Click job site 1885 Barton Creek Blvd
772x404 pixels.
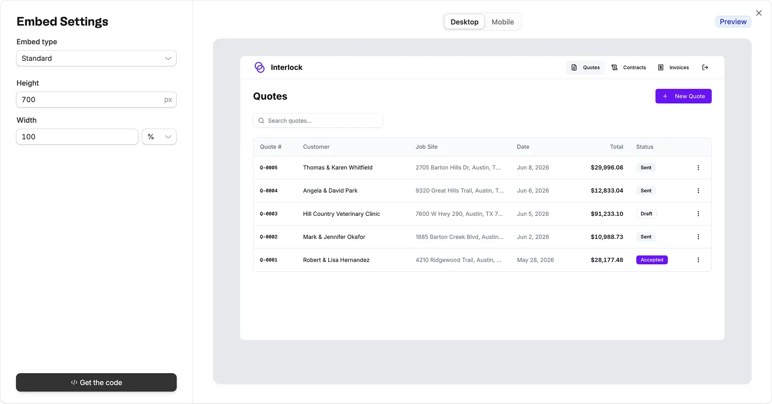point(460,237)
